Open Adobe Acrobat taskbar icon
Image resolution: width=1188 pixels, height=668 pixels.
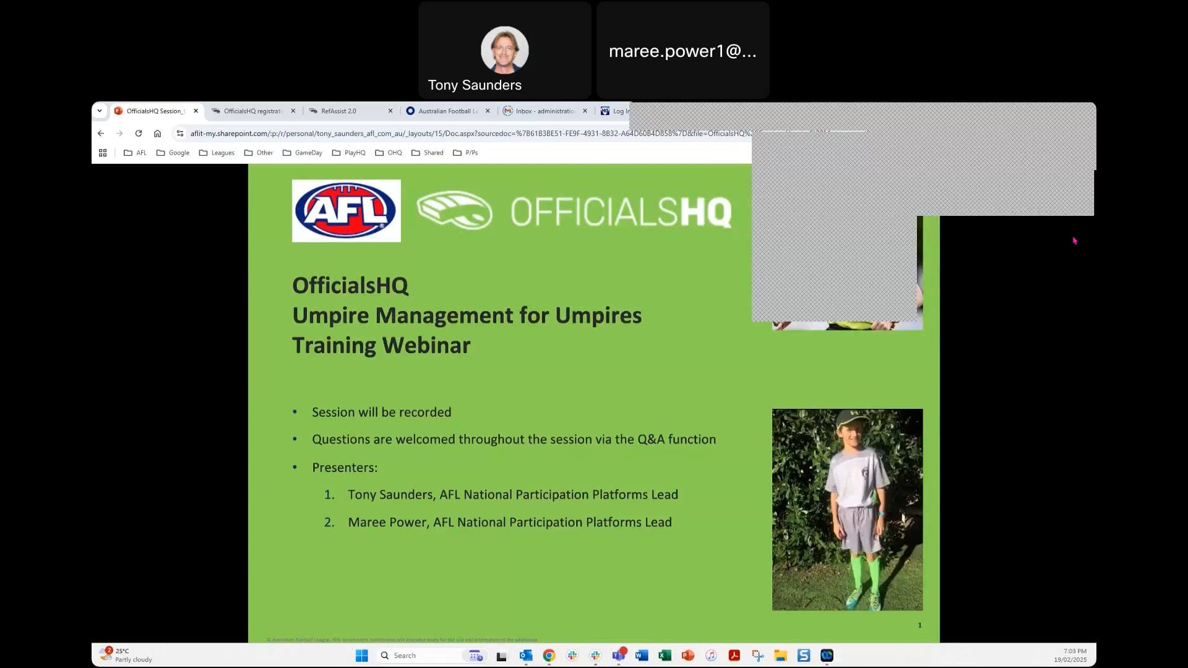click(734, 656)
